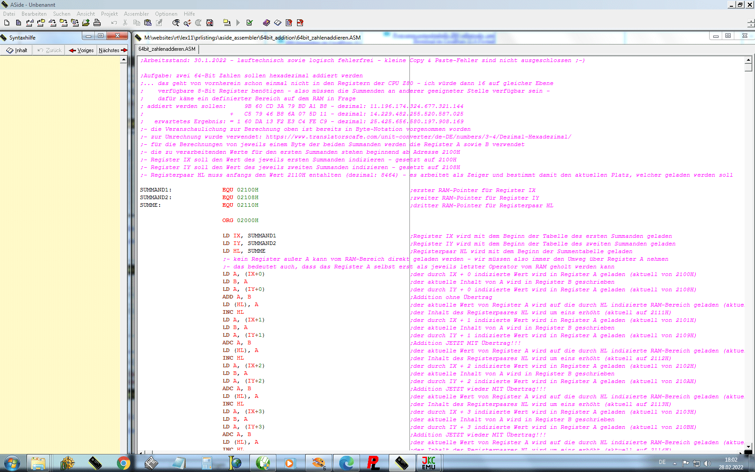Click the editor scrollbar down arrow

748,446
